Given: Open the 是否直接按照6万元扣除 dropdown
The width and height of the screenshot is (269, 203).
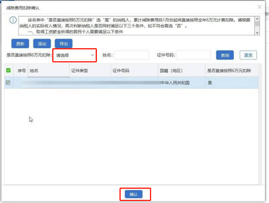Looking at the screenshot, I should pos(75,55).
